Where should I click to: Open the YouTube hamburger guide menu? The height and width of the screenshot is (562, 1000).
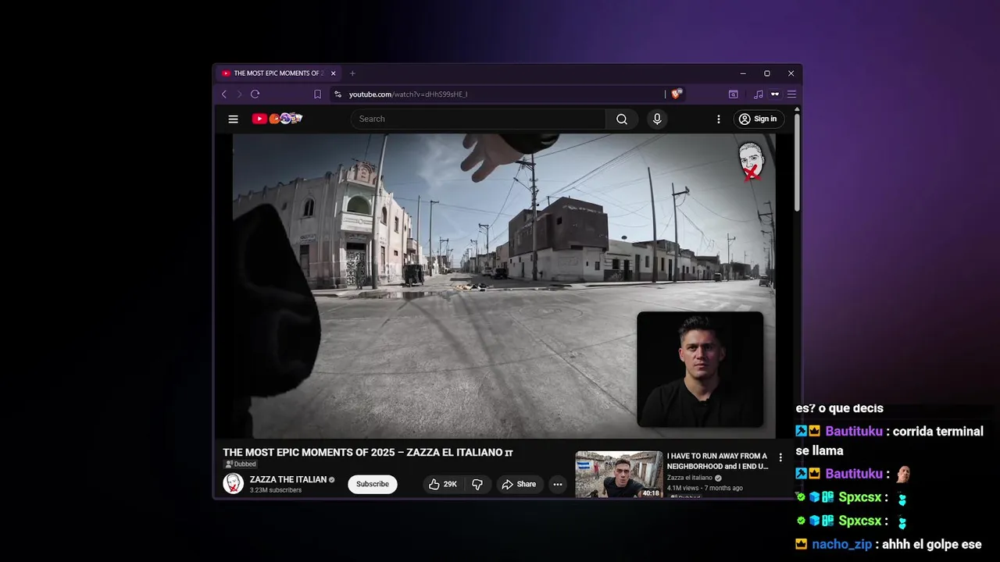tap(233, 119)
